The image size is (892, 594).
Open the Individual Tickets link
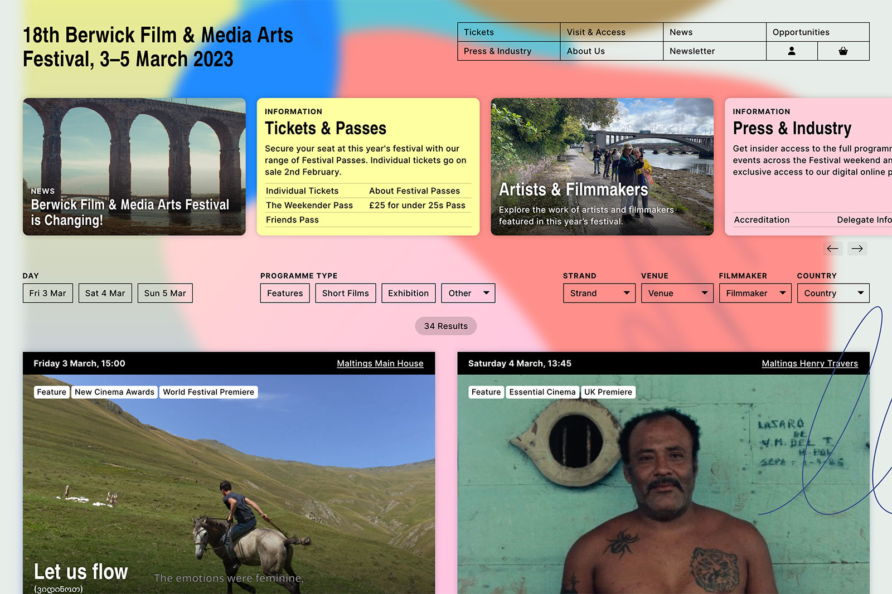(302, 191)
